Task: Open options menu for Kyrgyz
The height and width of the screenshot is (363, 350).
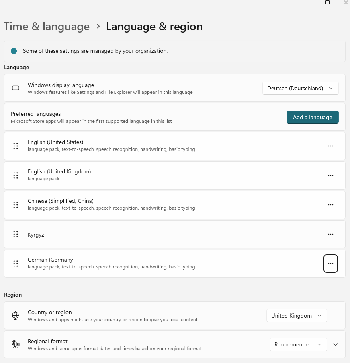Action: (x=331, y=234)
